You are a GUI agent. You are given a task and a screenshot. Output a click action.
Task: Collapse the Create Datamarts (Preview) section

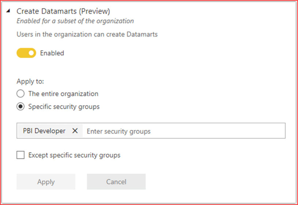coord(8,11)
